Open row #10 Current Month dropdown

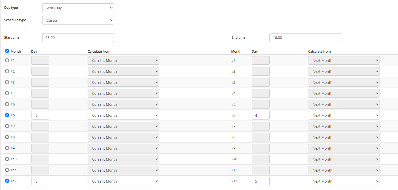(123, 159)
